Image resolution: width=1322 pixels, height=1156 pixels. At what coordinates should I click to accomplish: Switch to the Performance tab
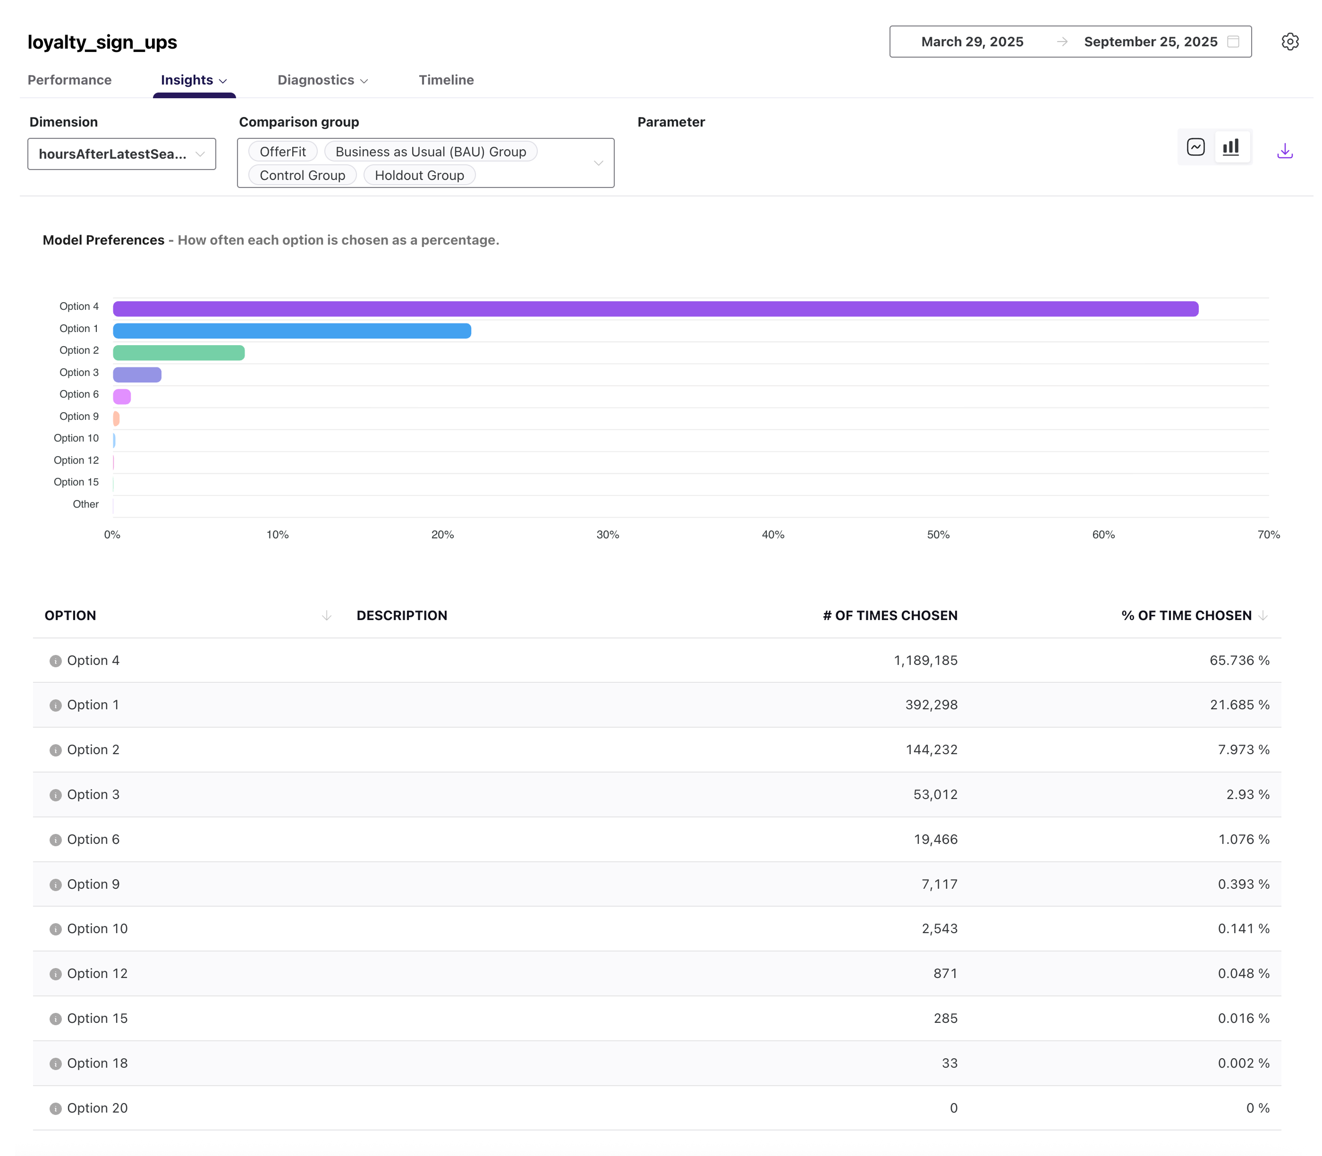click(69, 80)
